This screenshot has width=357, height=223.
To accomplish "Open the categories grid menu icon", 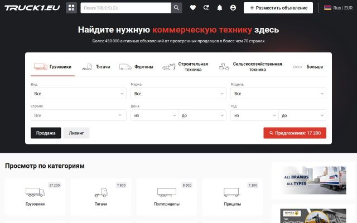I will [71, 8].
